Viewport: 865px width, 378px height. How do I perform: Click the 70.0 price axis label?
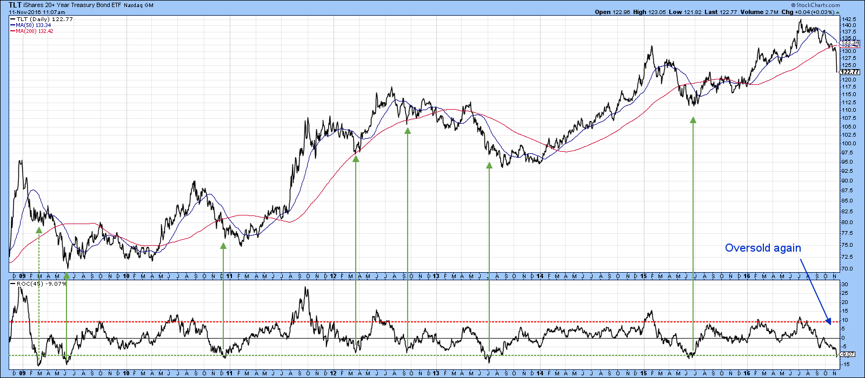tap(848, 269)
